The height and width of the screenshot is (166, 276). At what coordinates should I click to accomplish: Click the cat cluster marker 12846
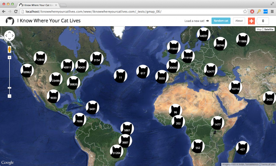(40, 58)
